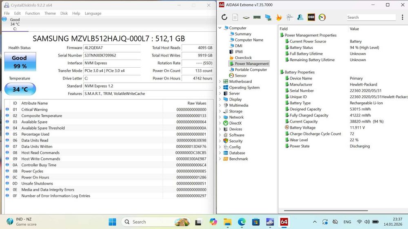Viewport: 408px width, 229px height.
Task: Expand the Operating System tree node
Action: tap(220, 87)
